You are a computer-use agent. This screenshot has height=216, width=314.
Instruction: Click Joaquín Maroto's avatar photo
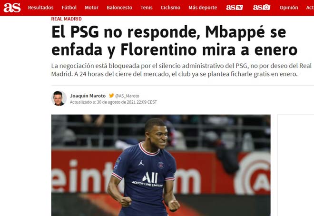click(x=59, y=98)
